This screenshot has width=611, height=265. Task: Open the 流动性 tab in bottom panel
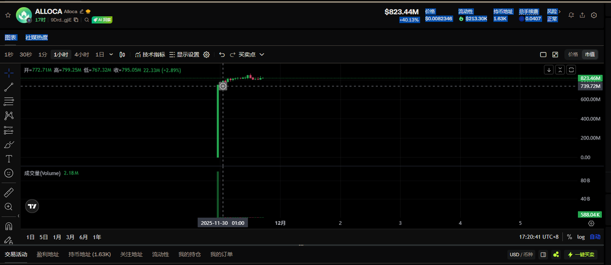[x=160, y=254]
